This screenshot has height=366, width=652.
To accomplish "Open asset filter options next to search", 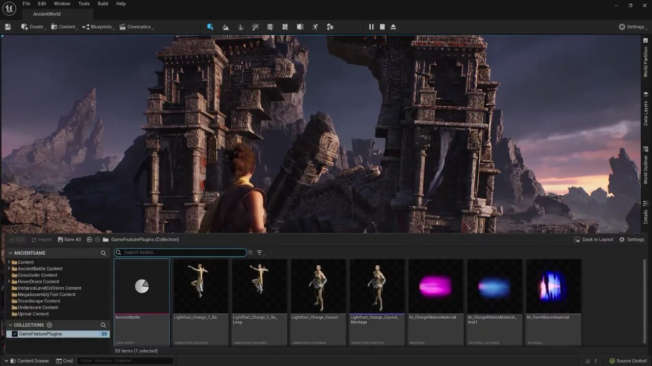I will tap(260, 253).
